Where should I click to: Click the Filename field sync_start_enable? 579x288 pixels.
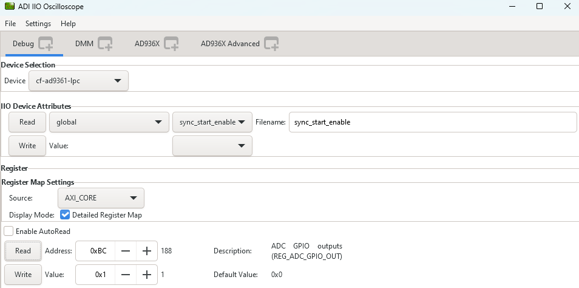433,122
